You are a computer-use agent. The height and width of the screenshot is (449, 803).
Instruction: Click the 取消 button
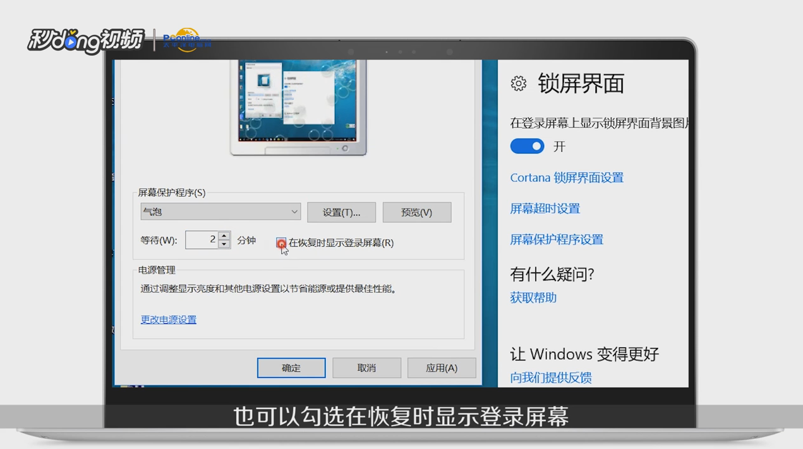366,368
